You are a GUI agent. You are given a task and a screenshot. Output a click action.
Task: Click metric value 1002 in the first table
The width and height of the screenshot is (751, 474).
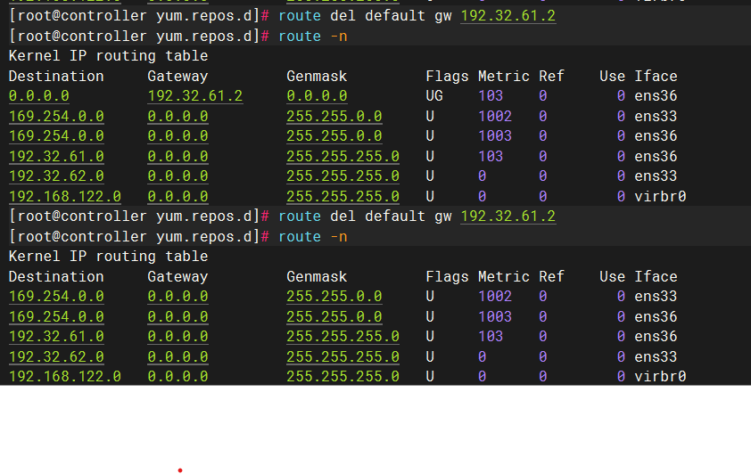click(494, 116)
